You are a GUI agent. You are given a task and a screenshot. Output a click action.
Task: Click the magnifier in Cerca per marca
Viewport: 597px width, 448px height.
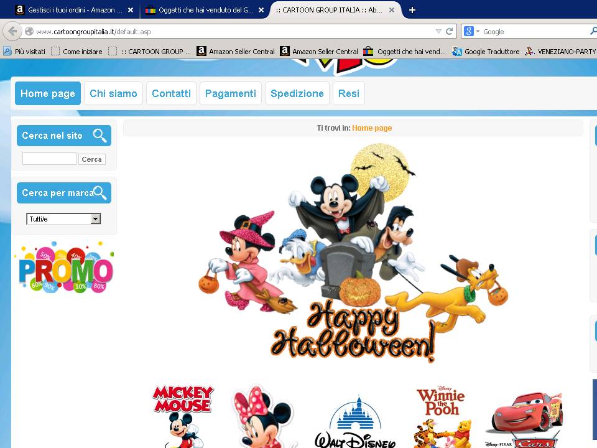pos(99,192)
